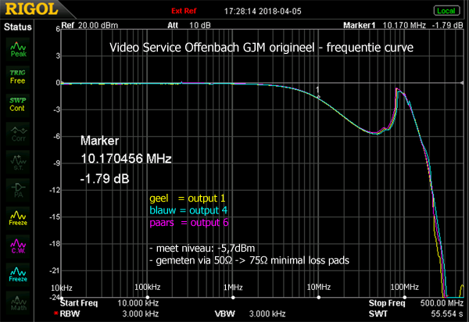This screenshot has width=469, height=322.
Task: Click the RIGOL logo
Action: point(31,9)
